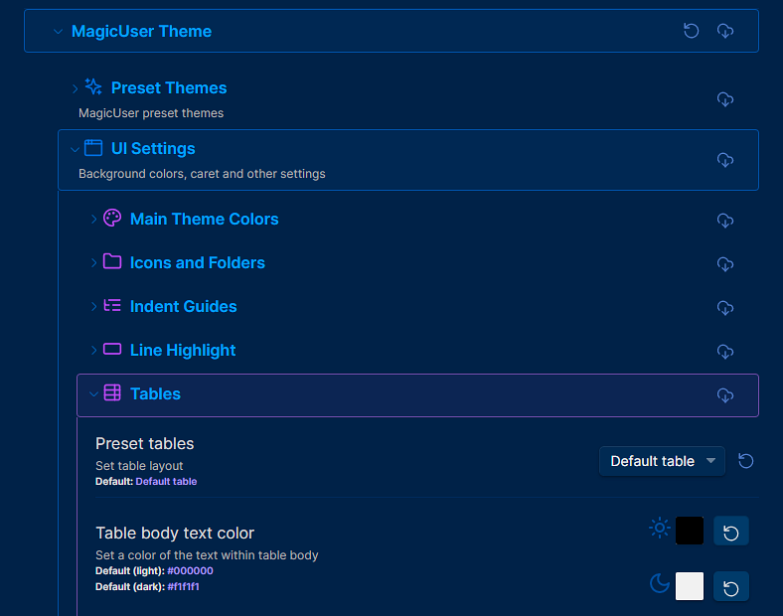Expand Main Theme Colors chevron
This screenshot has width=783, height=616.
[93, 220]
